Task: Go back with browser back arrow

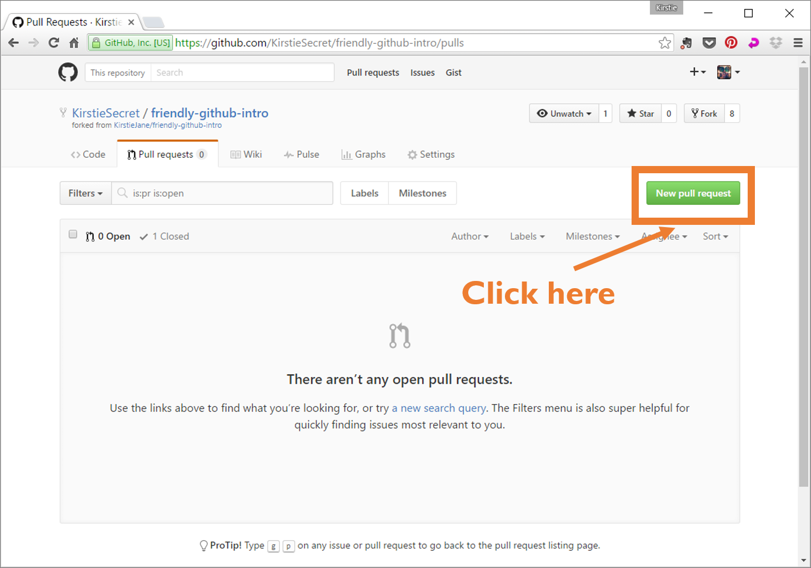Action: (14, 43)
